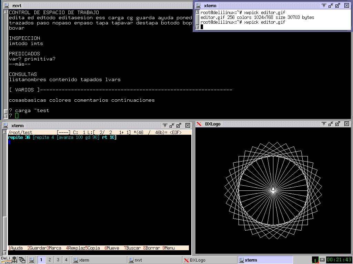This screenshot has height=264, width=353.
Task: Click 9Menu in the editor key bar
Action: click(168, 248)
